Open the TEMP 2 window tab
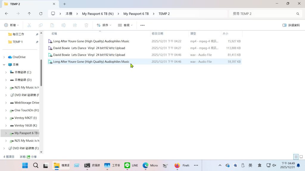 pyautogui.click(x=28, y=4)
